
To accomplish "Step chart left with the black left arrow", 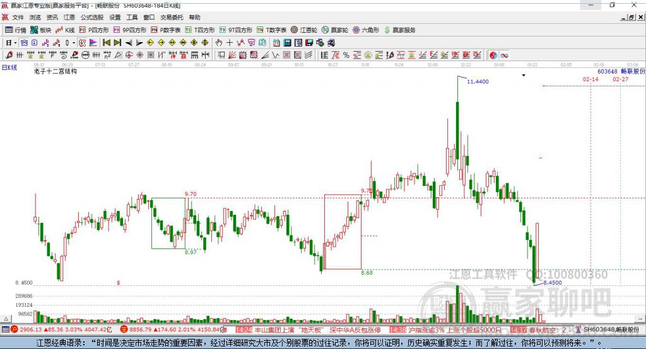I will point(129,43).
